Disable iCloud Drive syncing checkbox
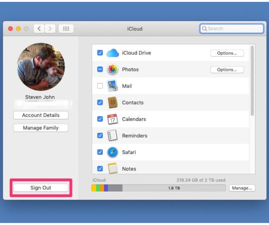The image size is (269, 225). click(99, 53)
